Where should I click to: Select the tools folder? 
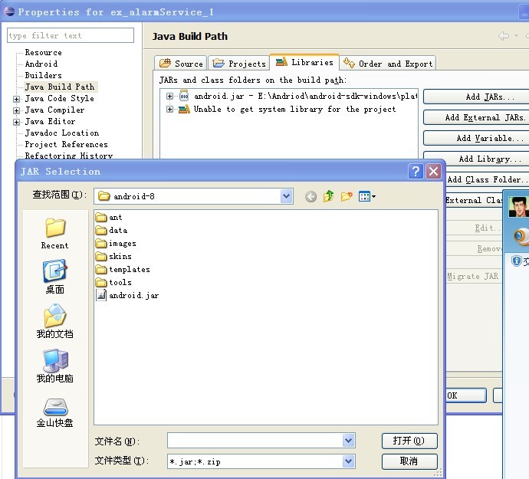coord(113,282)
